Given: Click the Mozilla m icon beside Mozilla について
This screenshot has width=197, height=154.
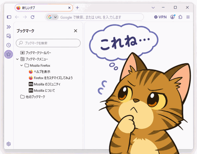Looking at the screenshot, I should click(31, 90).
